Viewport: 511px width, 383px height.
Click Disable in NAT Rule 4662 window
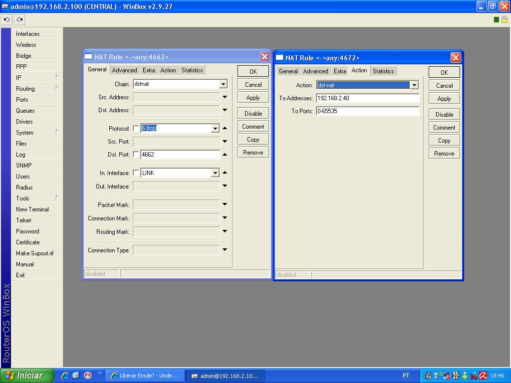253,113
